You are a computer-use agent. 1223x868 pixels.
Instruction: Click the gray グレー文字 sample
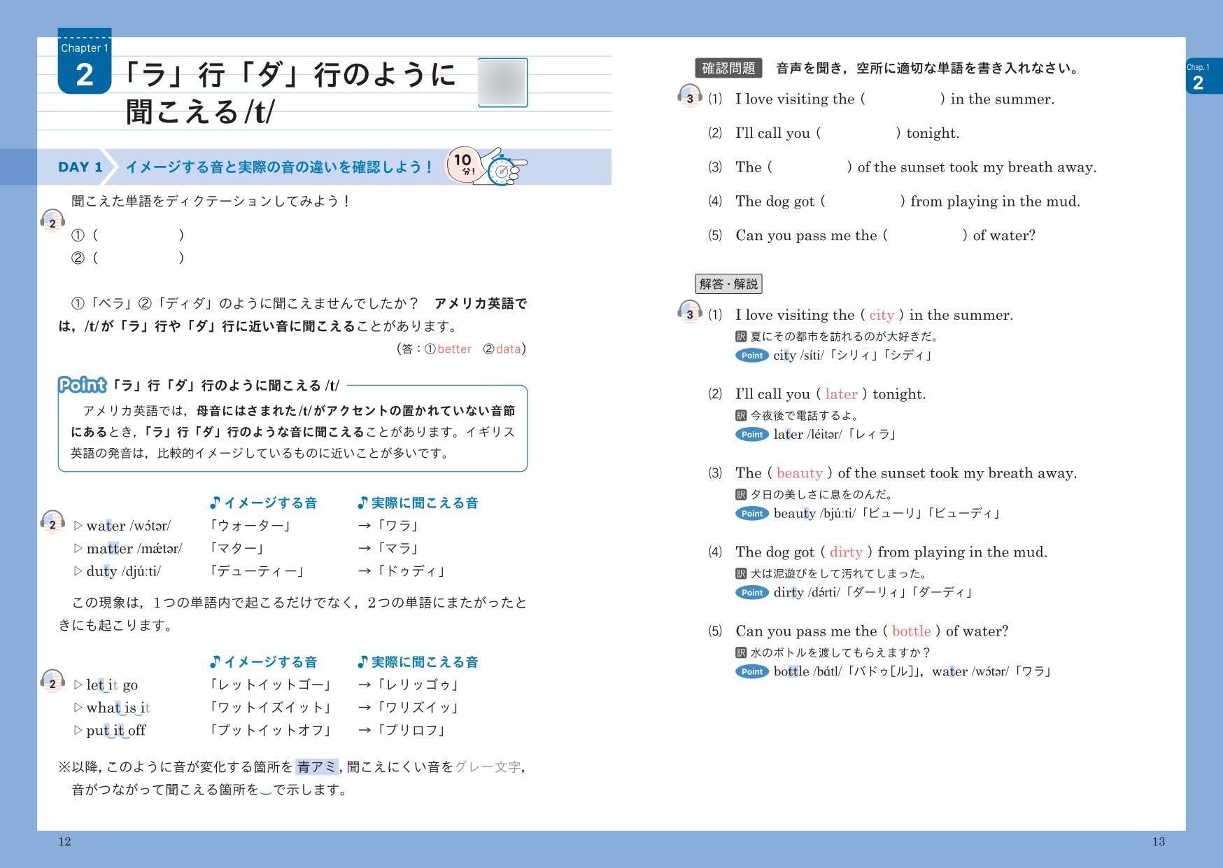pos(488,767)
